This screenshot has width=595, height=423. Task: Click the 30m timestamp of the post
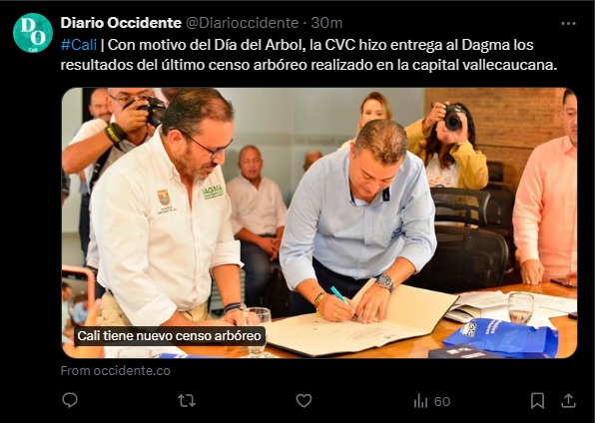coord(326,23)
